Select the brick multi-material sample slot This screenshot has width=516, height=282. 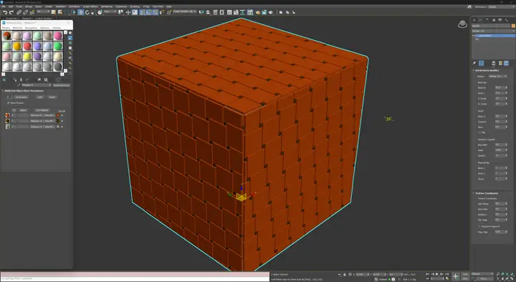tap(7, 36)
